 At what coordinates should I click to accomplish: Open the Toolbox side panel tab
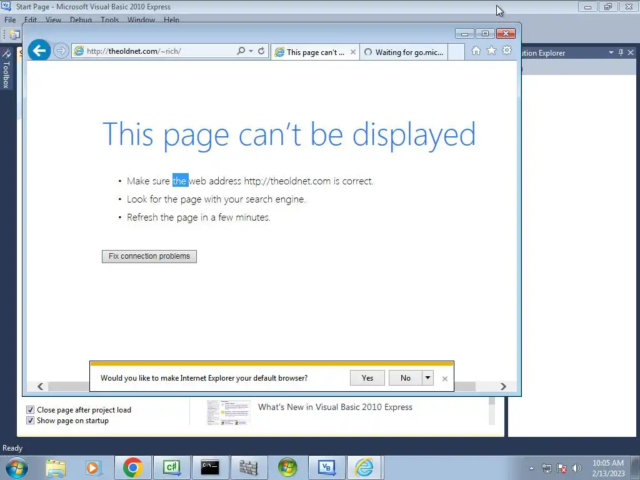(x=6, y=69)
